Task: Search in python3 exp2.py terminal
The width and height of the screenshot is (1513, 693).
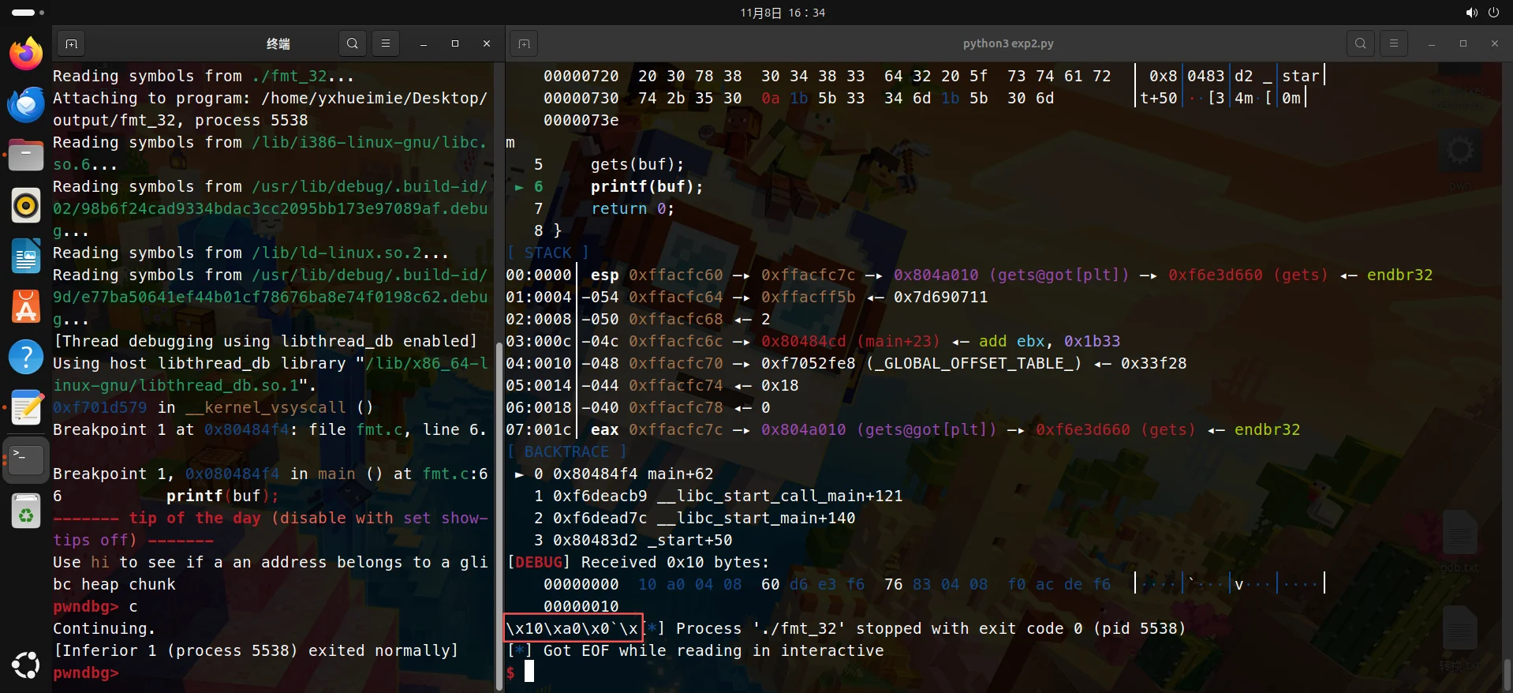Action: click(x=1361, y=43)
